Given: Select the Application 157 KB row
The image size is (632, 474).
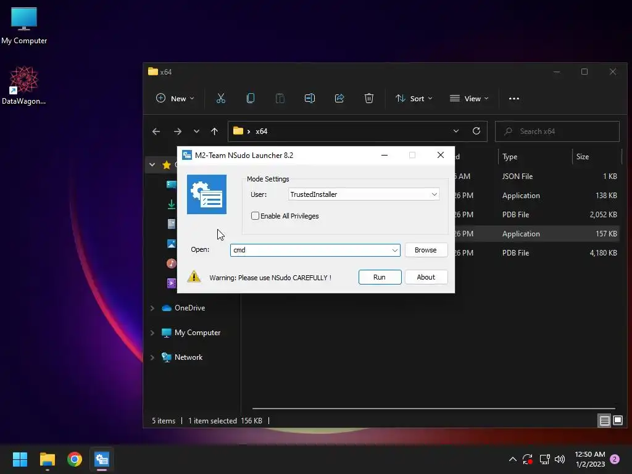Looking at the screenshot, I should pos(539,234).
